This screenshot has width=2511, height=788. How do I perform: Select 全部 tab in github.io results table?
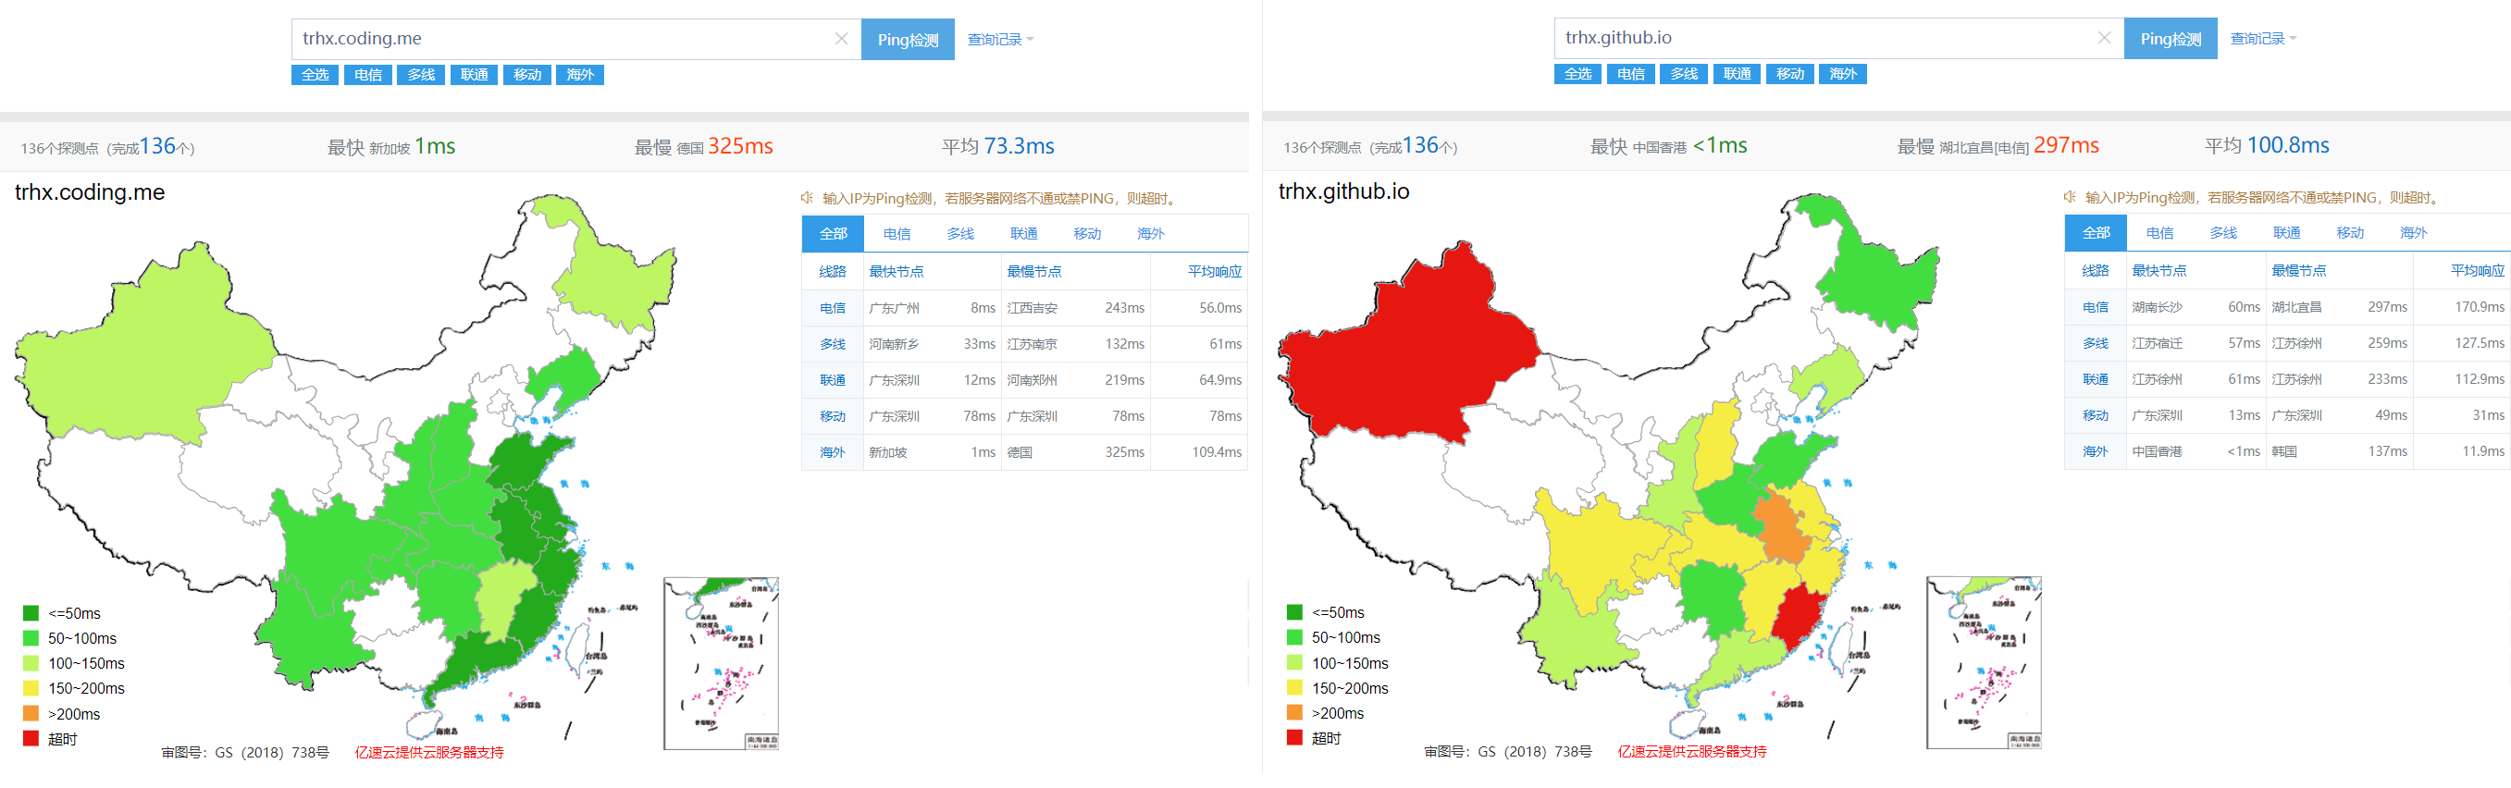(2097, 234)
